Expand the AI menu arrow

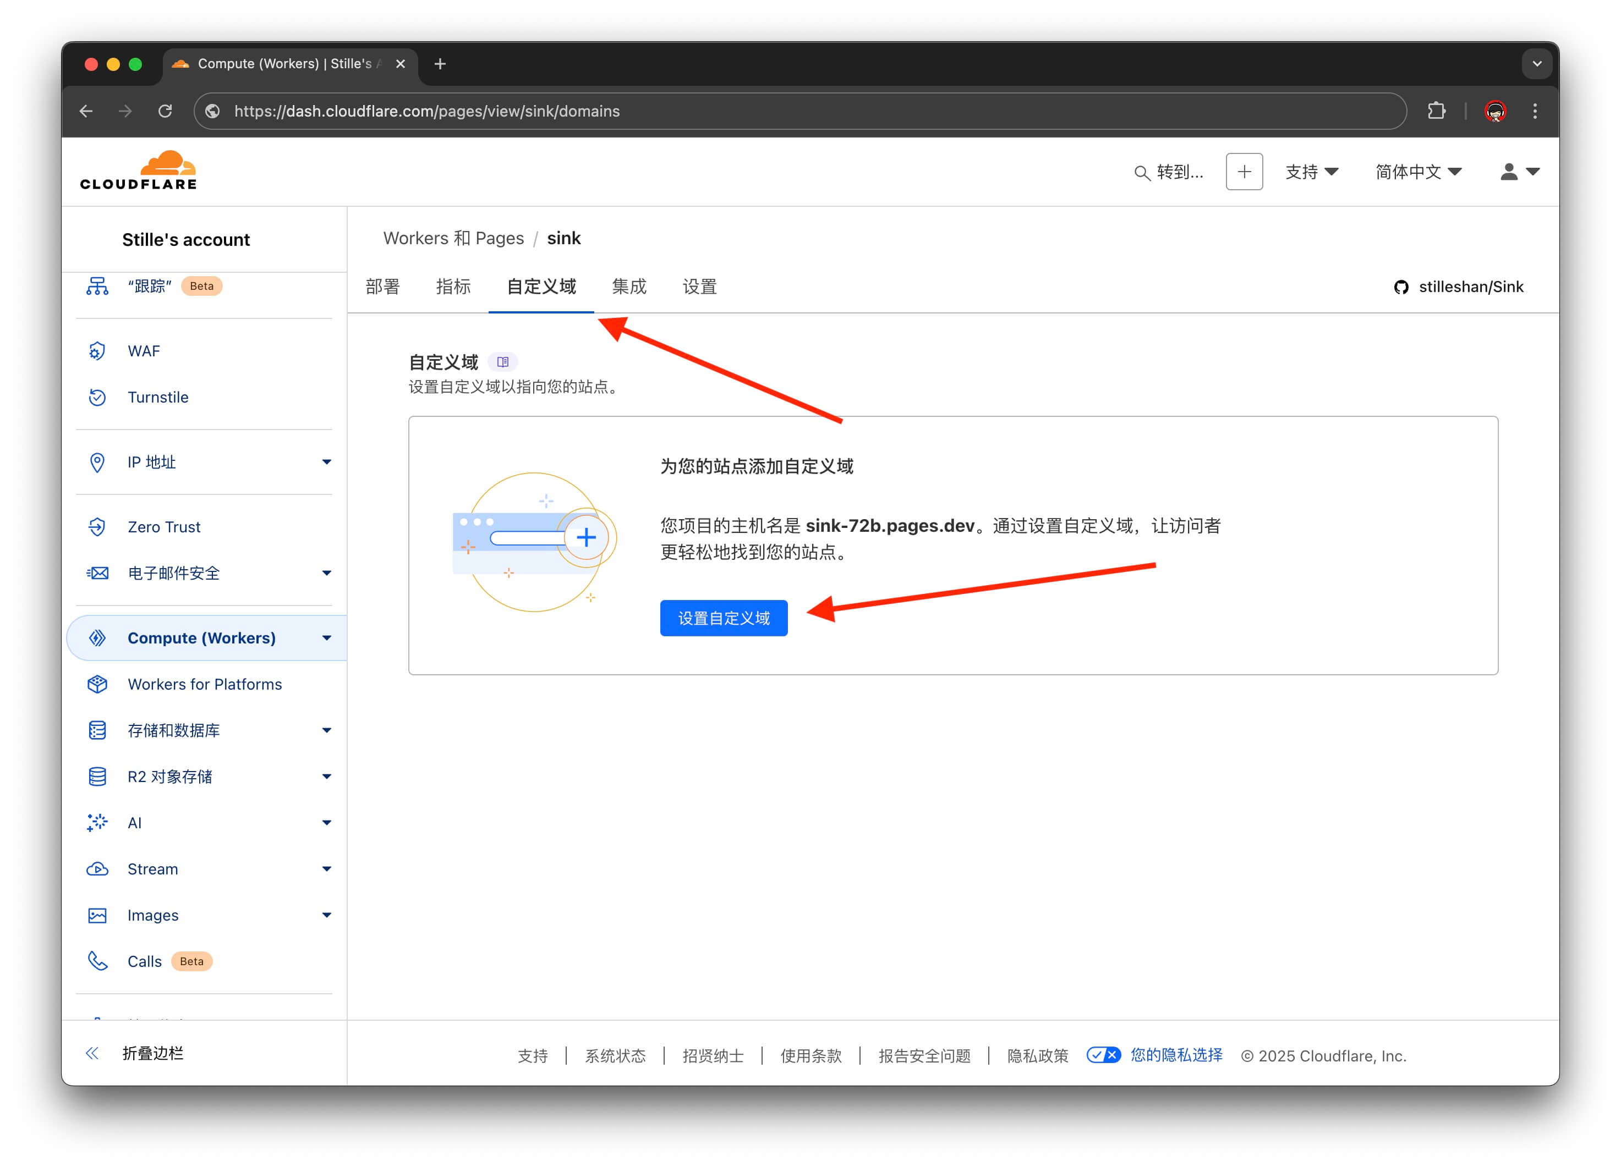coord(327,823)
